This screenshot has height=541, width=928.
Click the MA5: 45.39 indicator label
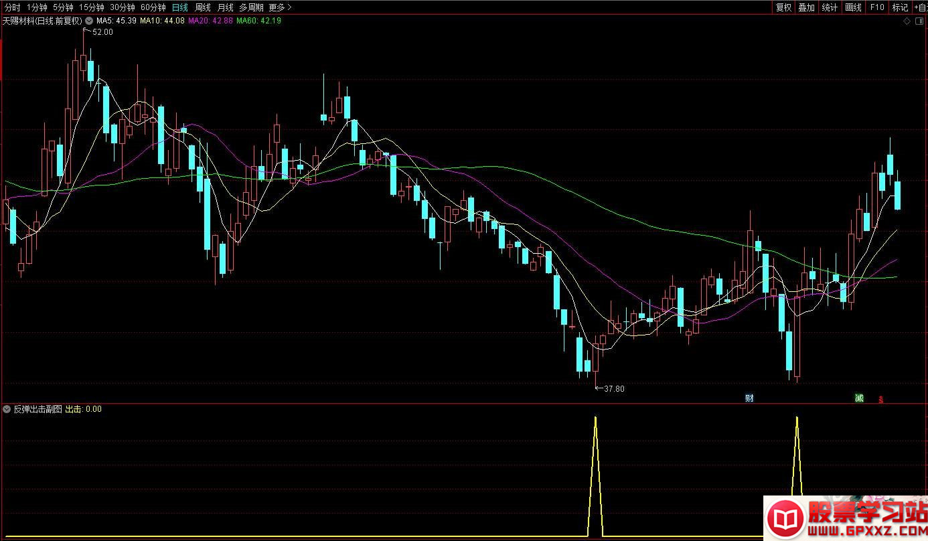pos(117,21)
